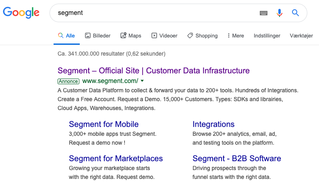Viewport: 319px width, 189px height.
Task: Open the Shopping tab
Action: [x=203, y=35]
